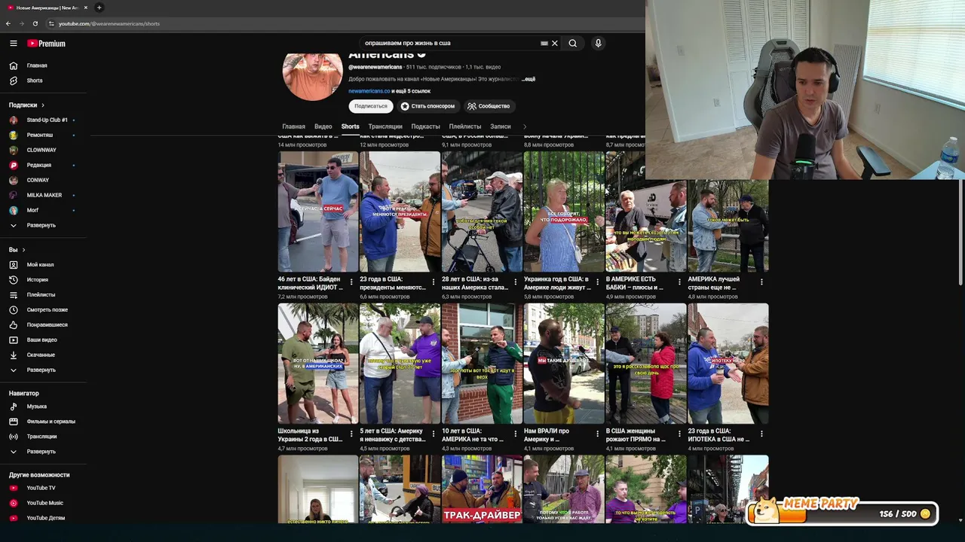
Task: Open options menu for ИПОТЕКА в США short
Action: click(x=761, y=434)
